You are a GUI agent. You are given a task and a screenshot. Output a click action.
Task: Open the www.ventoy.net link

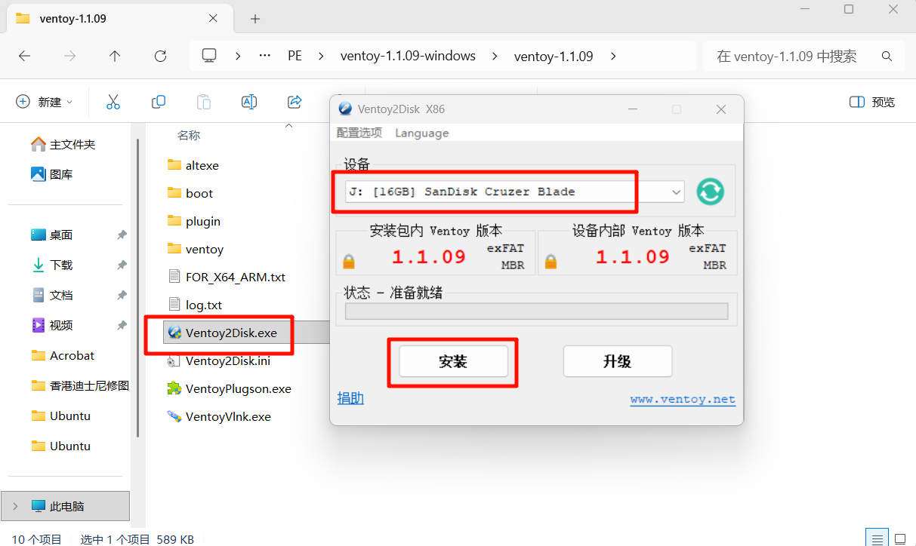coord(683,400)
